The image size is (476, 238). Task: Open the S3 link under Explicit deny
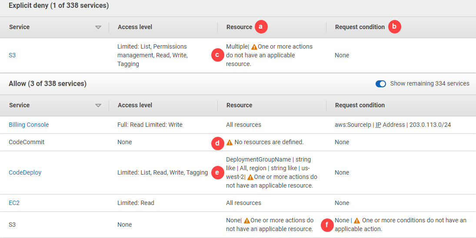point(12,55)
